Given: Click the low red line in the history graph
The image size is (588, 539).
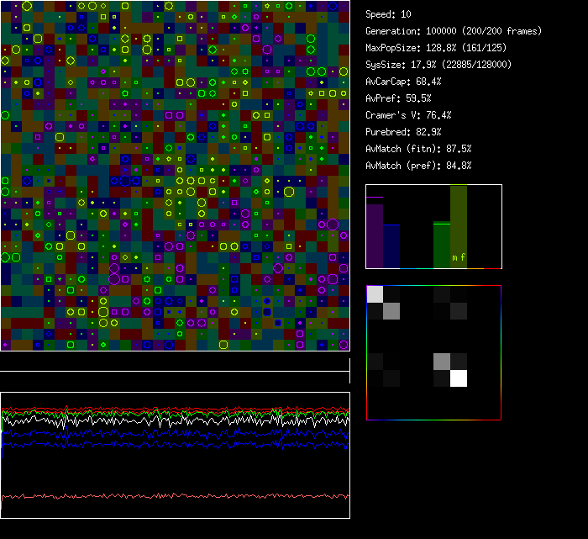Looking at the screenshot, I should pyautogui.click(x=175, y=496).
